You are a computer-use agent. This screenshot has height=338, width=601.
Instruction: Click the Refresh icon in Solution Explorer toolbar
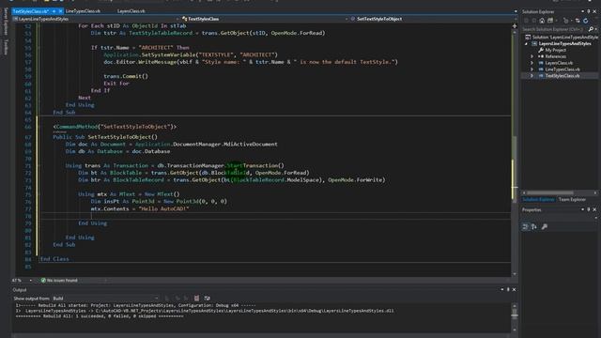click(586, 21)
